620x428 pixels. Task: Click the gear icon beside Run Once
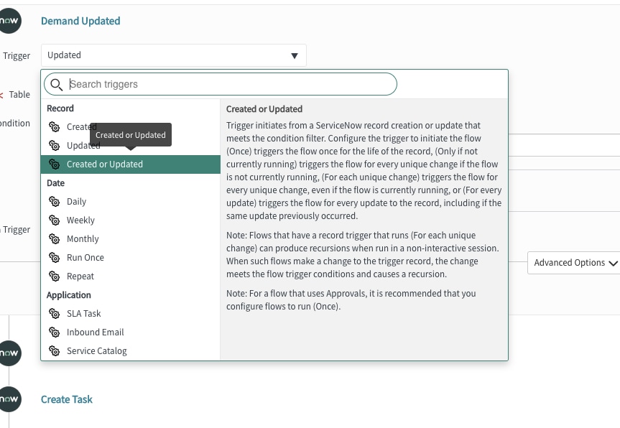click(54, 257)
